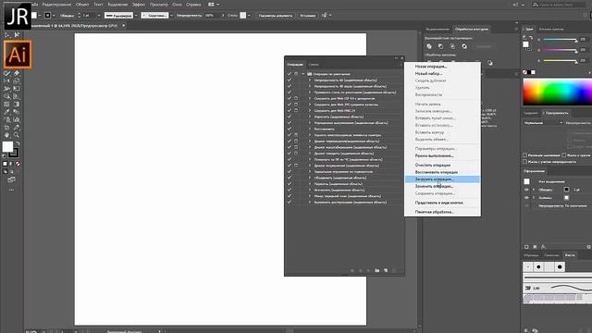Screen dimensions: 592x333
Task: Enable 'Маска с учётом непрозрачности' checkbox
Action: 524,162
